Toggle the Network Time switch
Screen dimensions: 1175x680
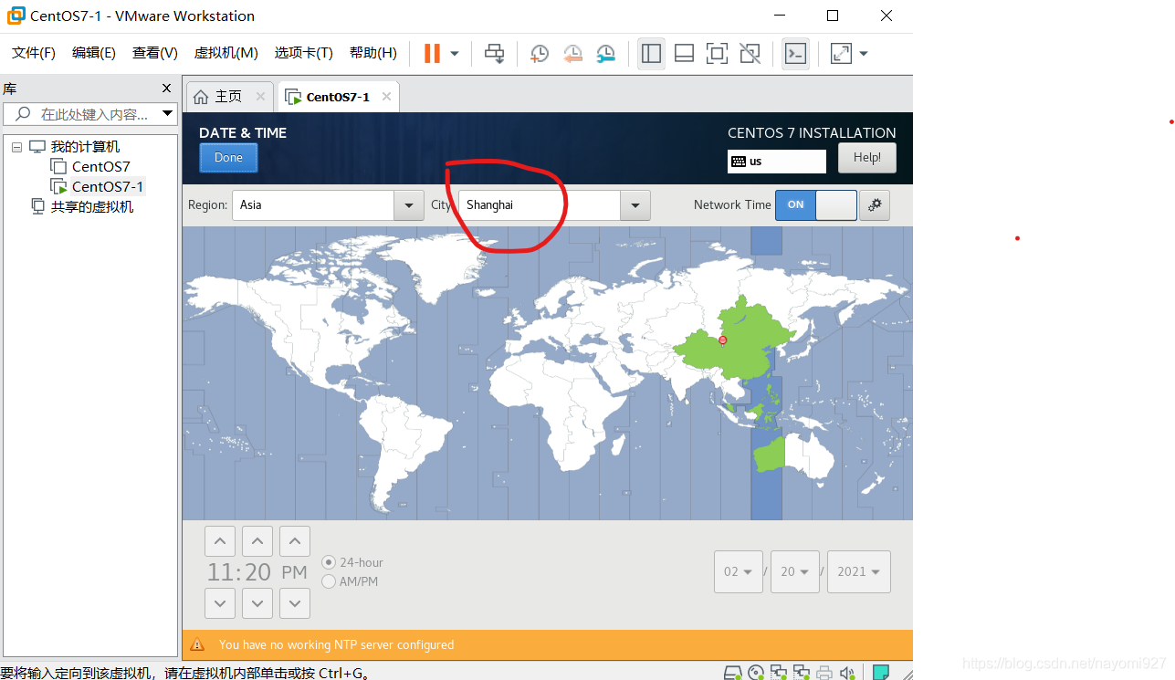click(816, 205)
